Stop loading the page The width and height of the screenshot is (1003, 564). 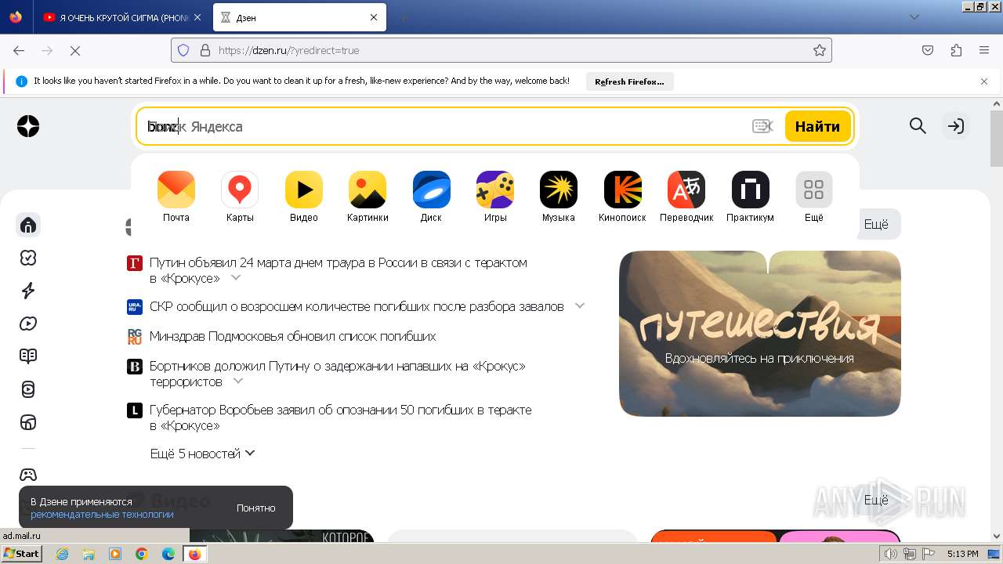(x=75, y=50)
